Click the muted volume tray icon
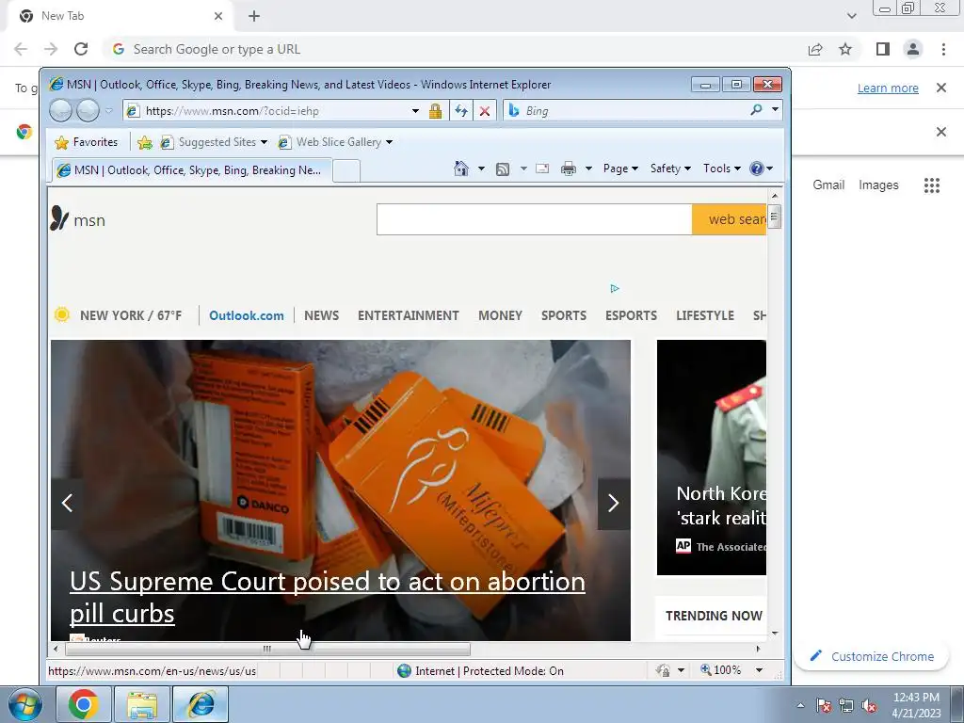 pyautogui.click(x=869, y=706)
